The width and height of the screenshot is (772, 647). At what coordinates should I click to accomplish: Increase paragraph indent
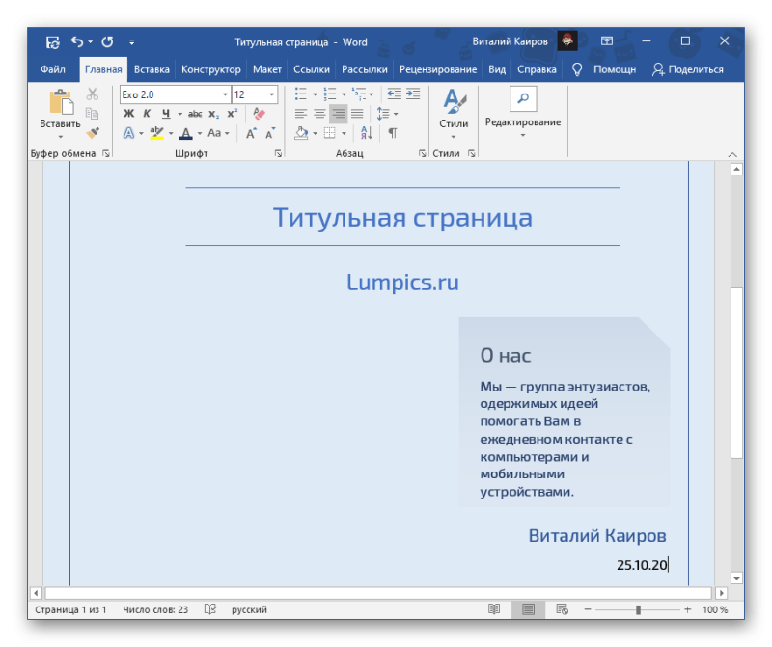413,94
